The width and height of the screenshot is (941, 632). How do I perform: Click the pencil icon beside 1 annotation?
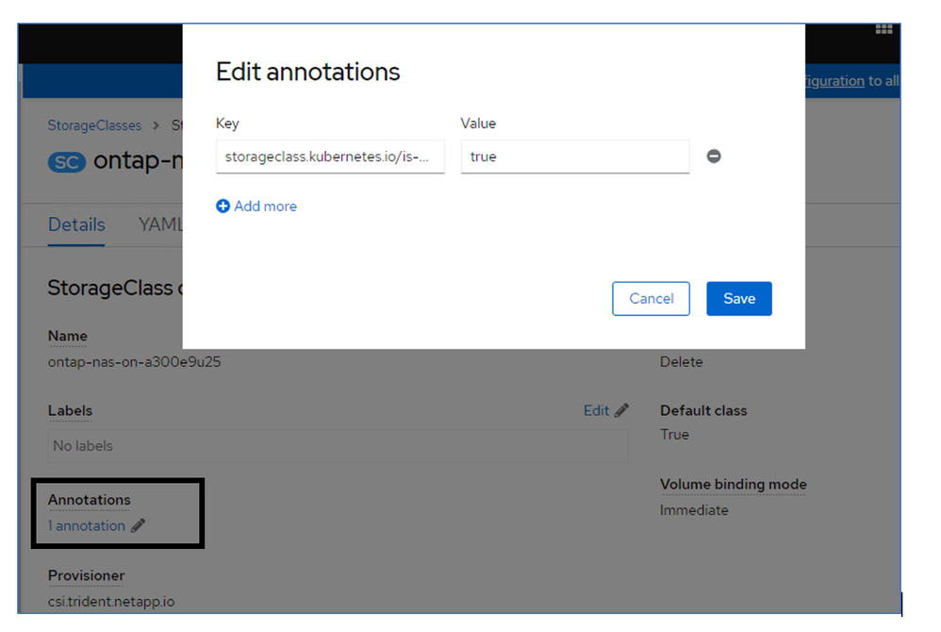tap(139, 525)
